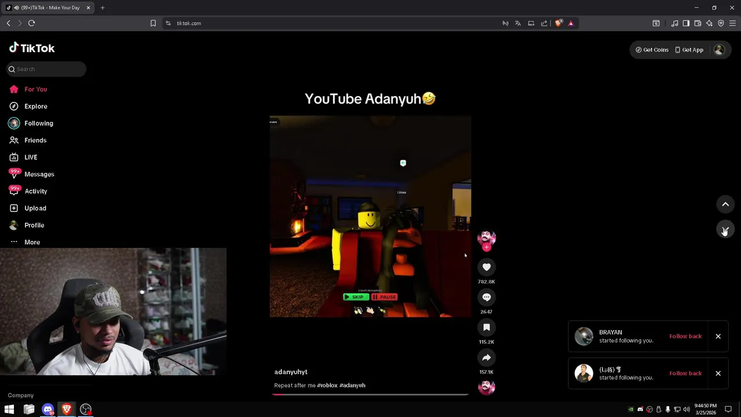741x417 pixels.
Task: Open the #adanyuh hashtag
Action: pos(353,385)
